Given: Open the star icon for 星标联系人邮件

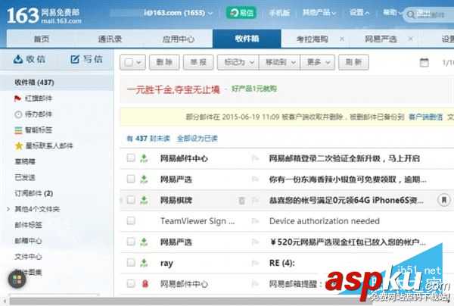Looking at the screenshot, I should [x=19, y=145].
